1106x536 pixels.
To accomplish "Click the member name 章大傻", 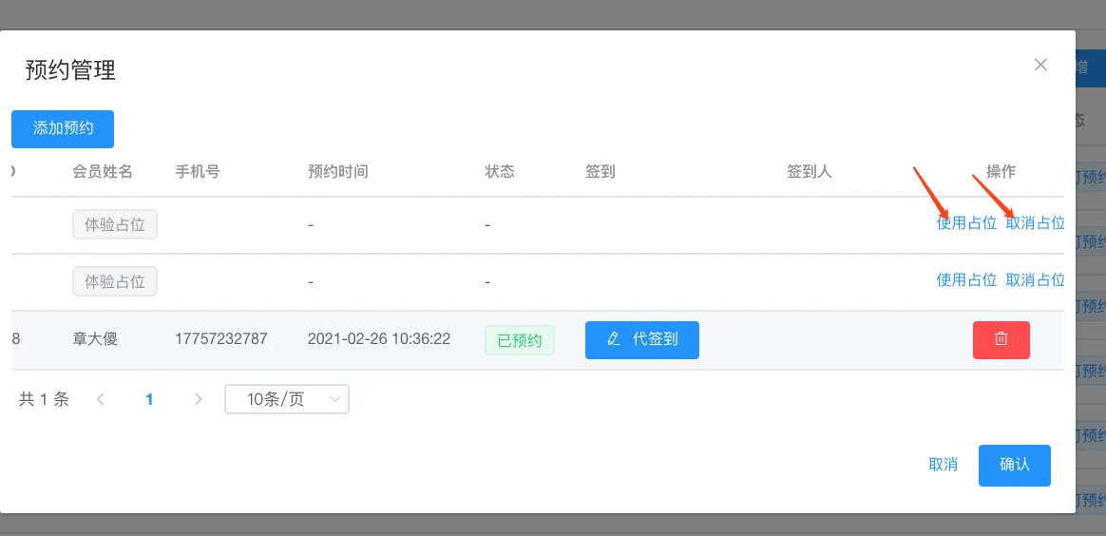I will (95, 339).
